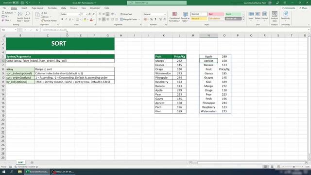Switch to the Insert tab
This screenshot has height=175, width=311.
[24, 8]
